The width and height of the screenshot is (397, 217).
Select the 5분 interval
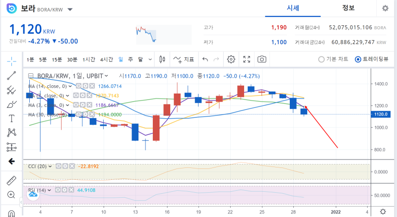tap(43, 59)
